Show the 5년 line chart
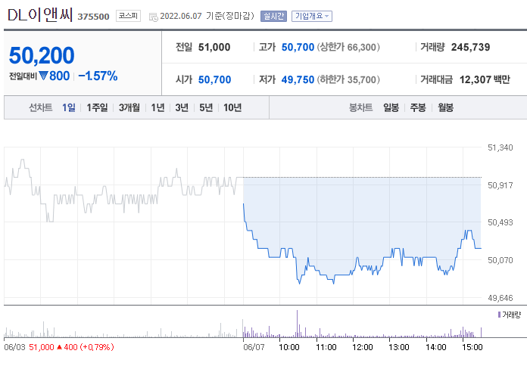Screen dimensions: 527x366 (206, 107)
